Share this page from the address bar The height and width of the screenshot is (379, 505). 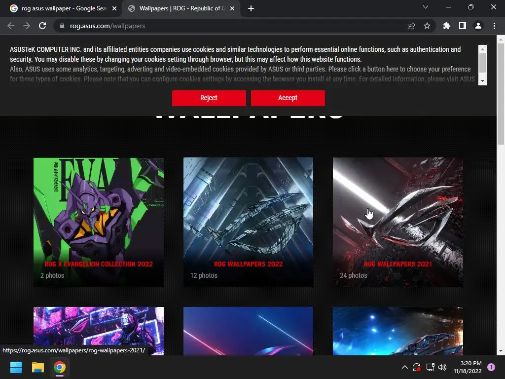pyautogui.click(x=411, y=26)
